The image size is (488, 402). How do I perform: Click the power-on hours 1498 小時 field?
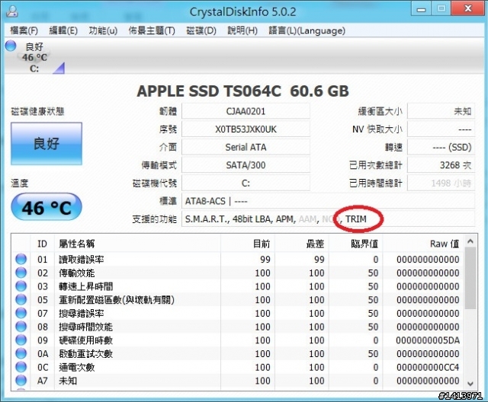click(x=441, y=183)
